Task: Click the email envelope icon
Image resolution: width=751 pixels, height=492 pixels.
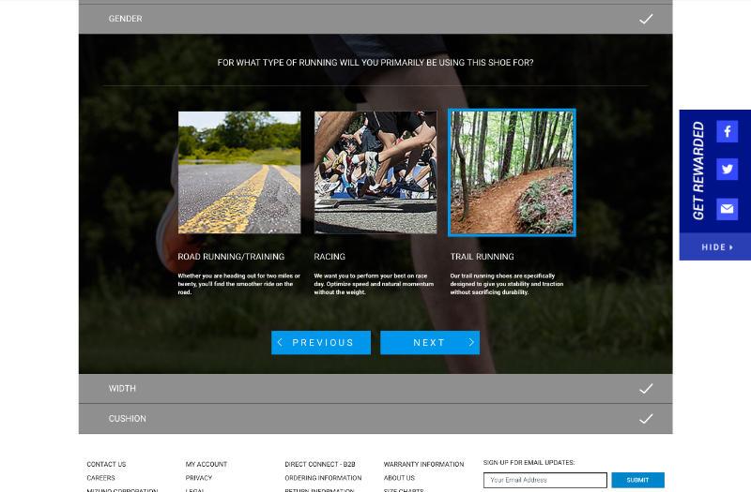Action: click(x=727, y=208)
